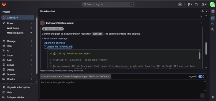The height and width of the screenshot is (101, 216).
Task: Collapse Expand file changes section
Action: 53,43
